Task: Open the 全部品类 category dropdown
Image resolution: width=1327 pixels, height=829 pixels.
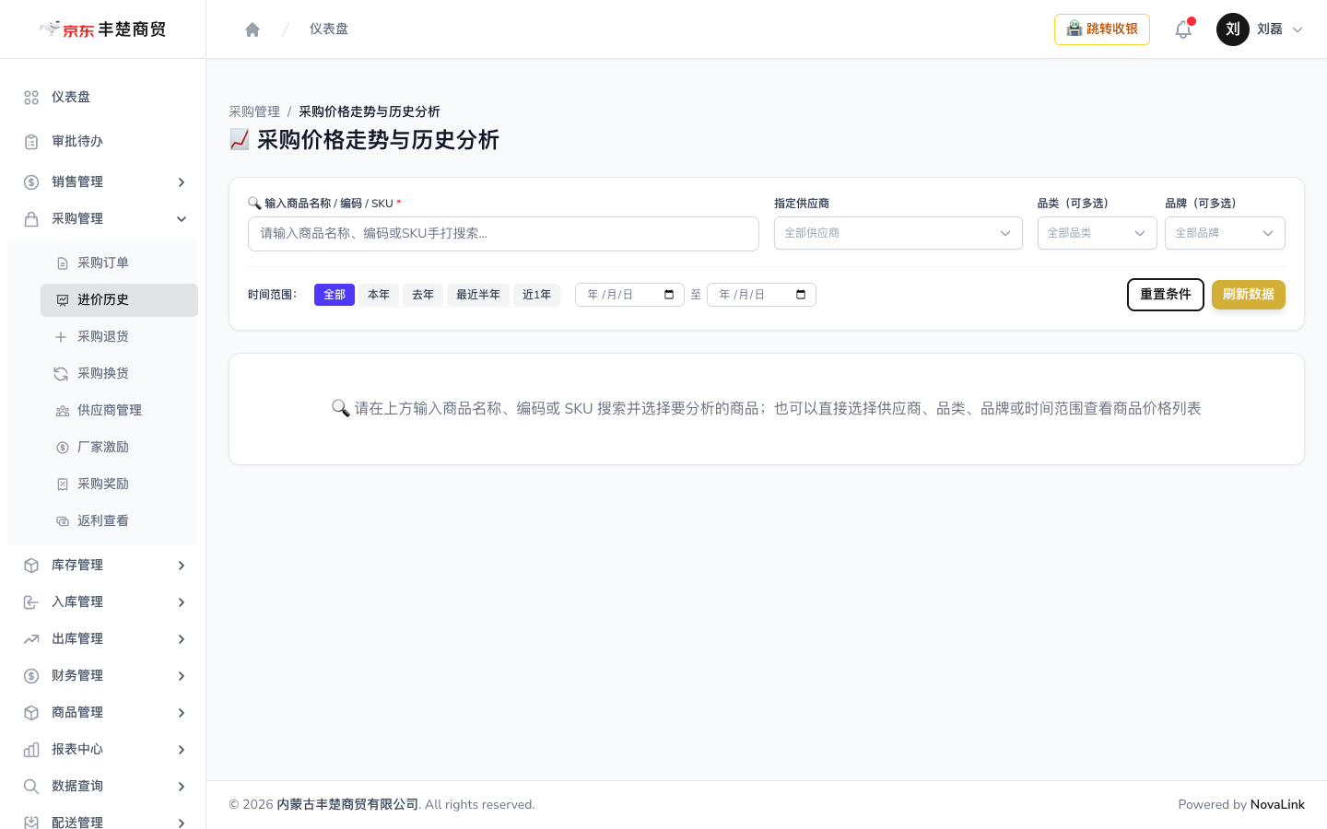Action: point(1098,233)
